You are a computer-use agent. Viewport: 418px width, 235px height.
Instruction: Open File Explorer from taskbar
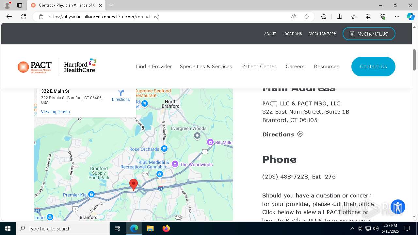point(150,228)
